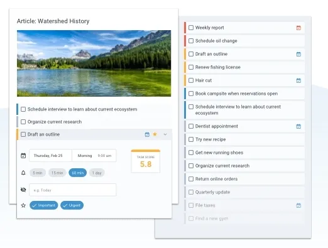Check the Hair cut checkbox
The width and height of the screenshot is (328, 248).
tap(191, 80)
